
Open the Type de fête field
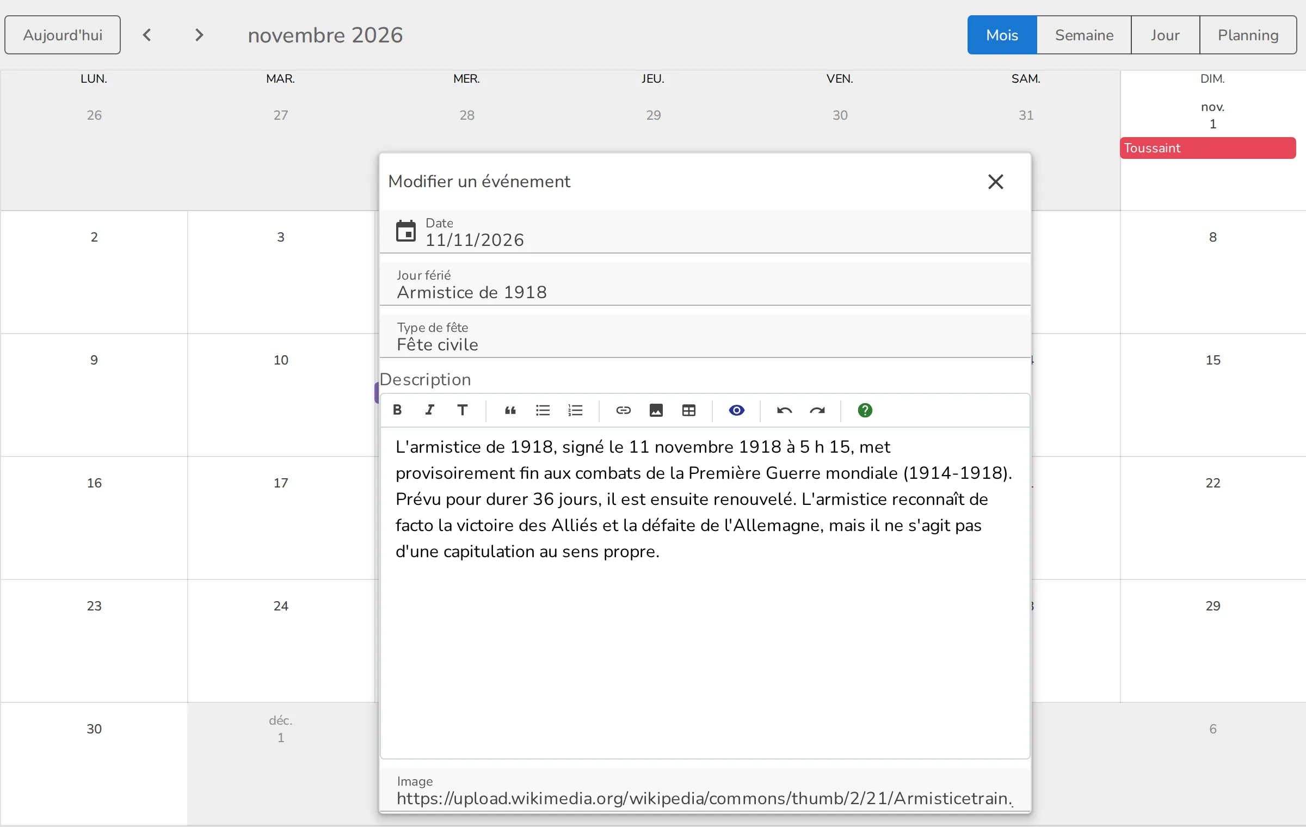tap(705, 336)
